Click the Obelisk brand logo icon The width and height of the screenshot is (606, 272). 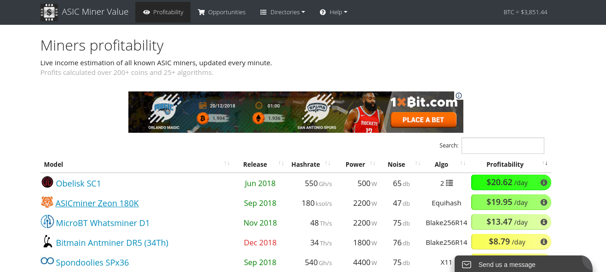pos(47,182)
